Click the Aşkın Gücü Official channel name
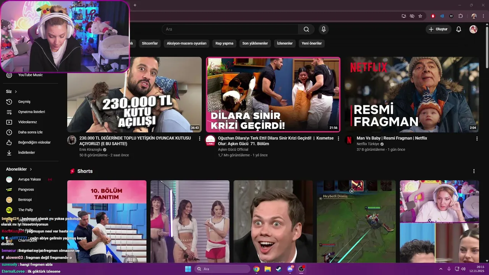 (x=233, y=150)
